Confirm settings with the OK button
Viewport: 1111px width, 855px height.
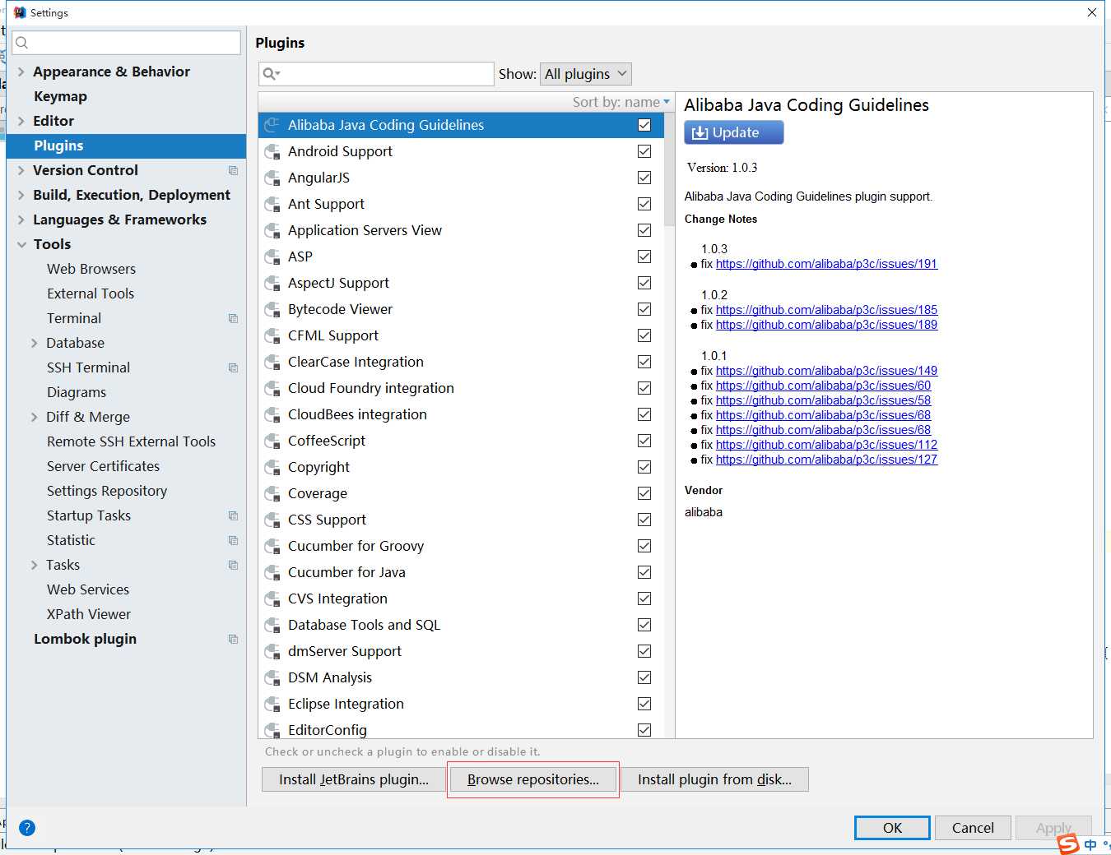[x=892, y=828]
